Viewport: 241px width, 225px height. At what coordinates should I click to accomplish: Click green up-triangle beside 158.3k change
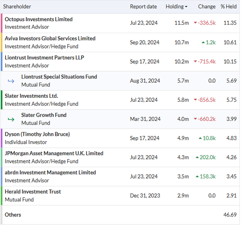(197, 176)
